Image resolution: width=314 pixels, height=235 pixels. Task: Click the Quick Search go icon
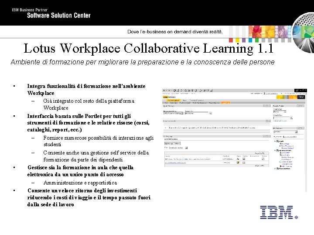[x=210, y=113]
